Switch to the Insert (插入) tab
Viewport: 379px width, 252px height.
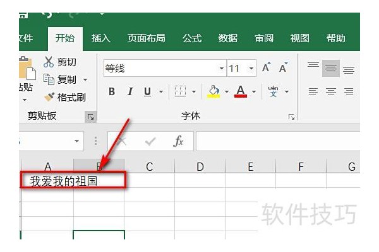(x=101, y=38)
